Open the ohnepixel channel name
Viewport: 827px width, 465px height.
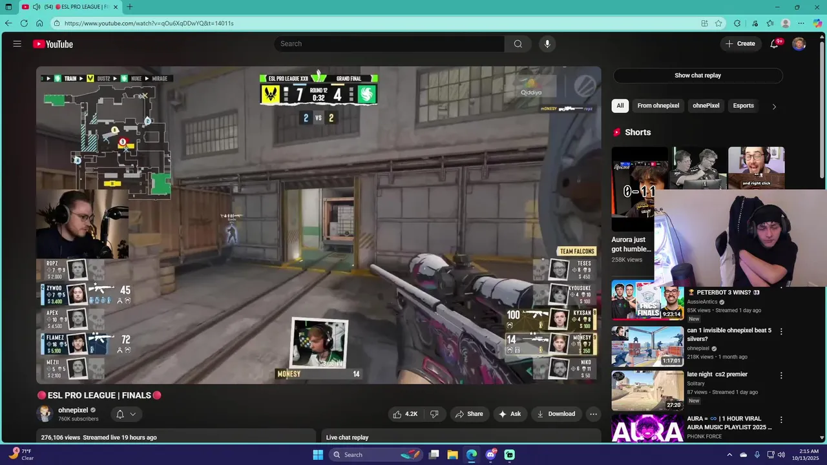coord(73,410)
